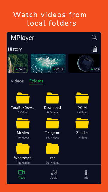Click the '204 Videos' count text
This screenshot has height=192, width=108.
point(52,163)
